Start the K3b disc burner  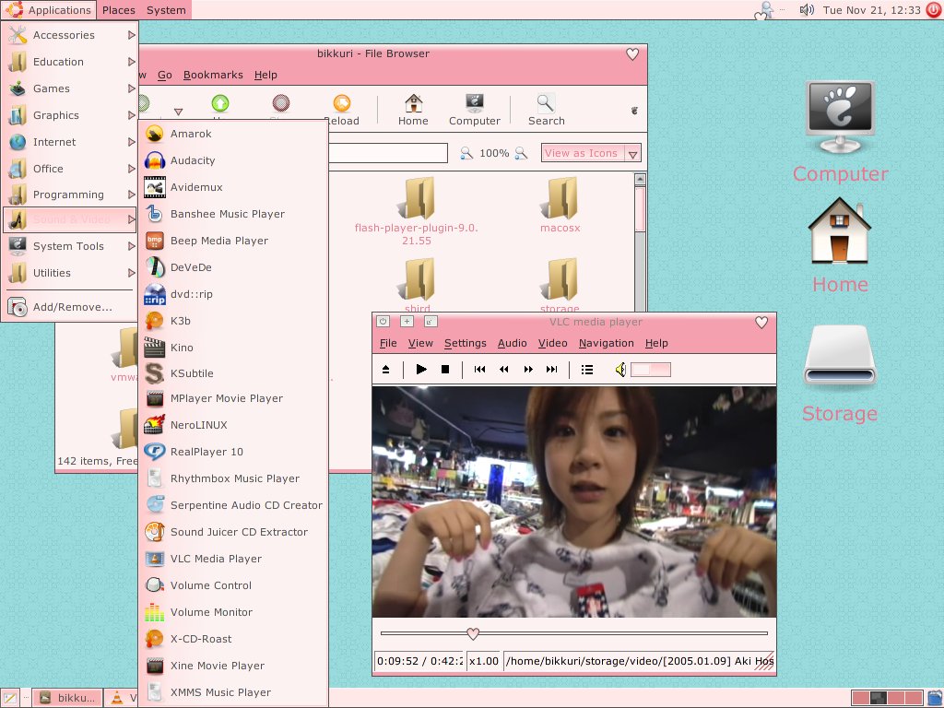pos(233,321)
